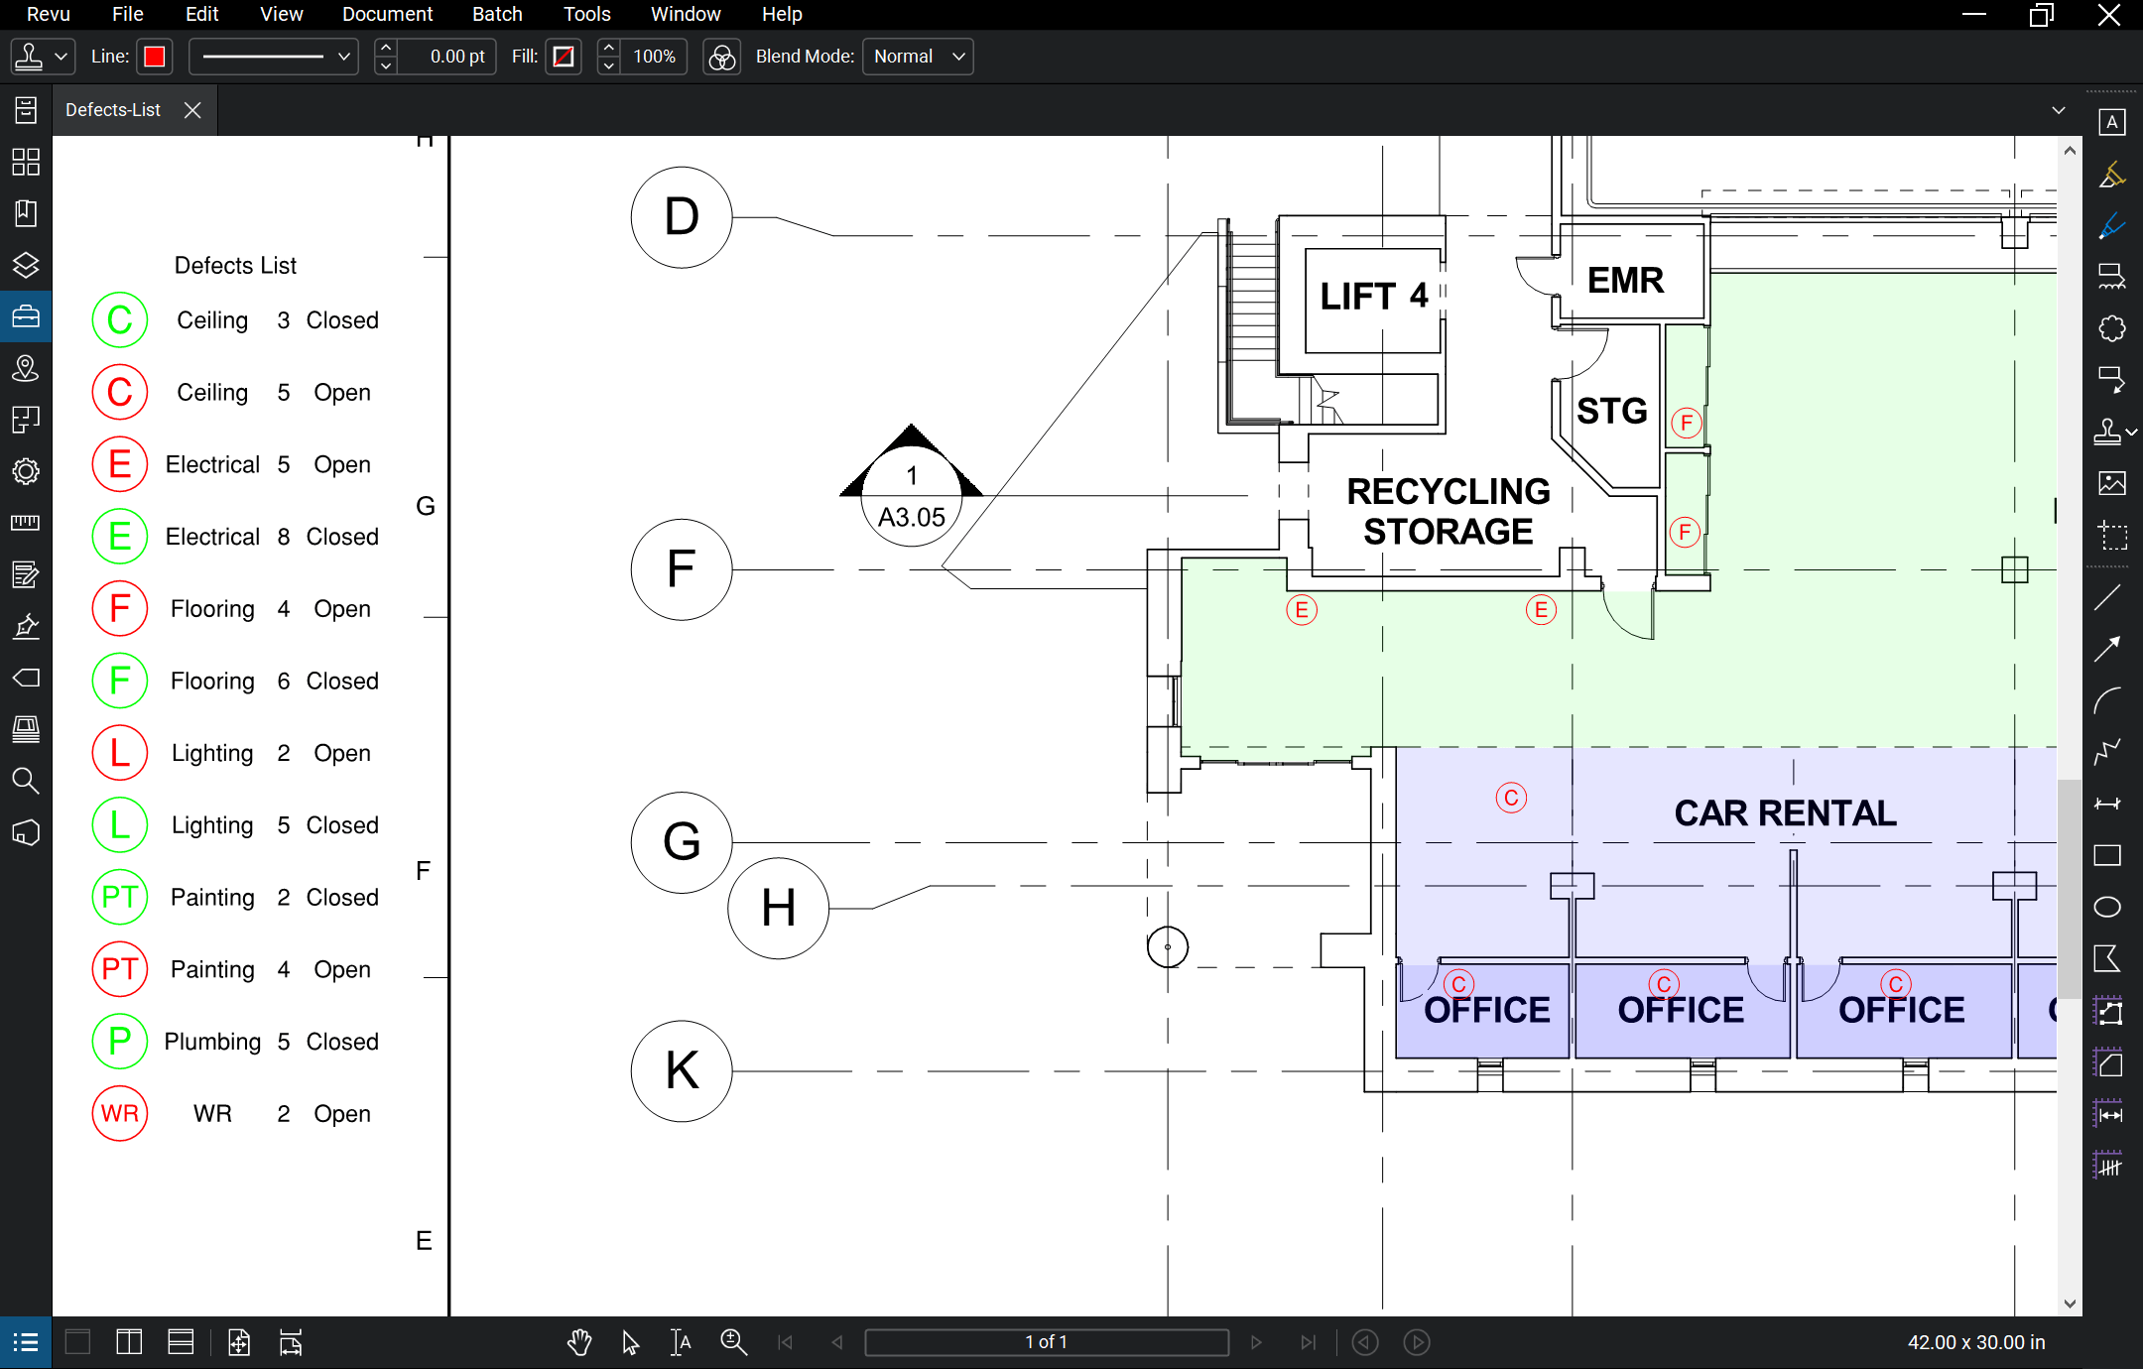Image resolution: width=2143 pixels, height=1369 pixels.
Task: Open the Batch menu
Action: point(496,14)
